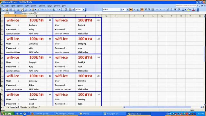Click the Open file folder icon
Image resolution: width=206 pixels, height=116 pixels.
pos(7,9)
